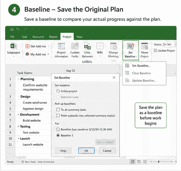The image size is (181, 171).
Task: Collapse the Testing summary task
Action: [18, 126]
